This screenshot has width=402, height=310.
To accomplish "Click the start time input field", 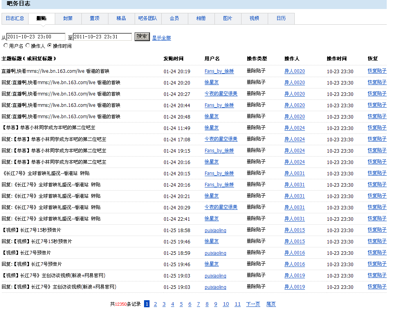I will [x=36, y=37].
